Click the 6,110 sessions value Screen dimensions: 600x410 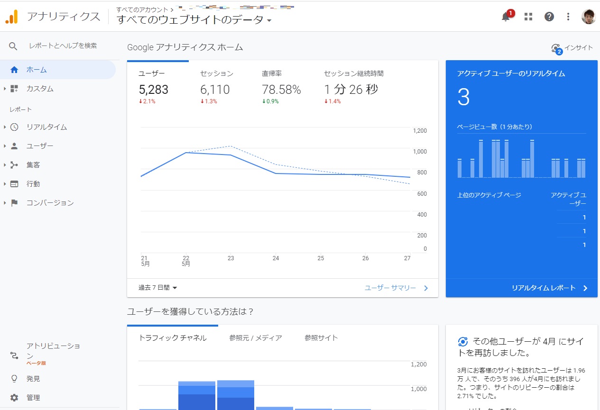point(215,90)
